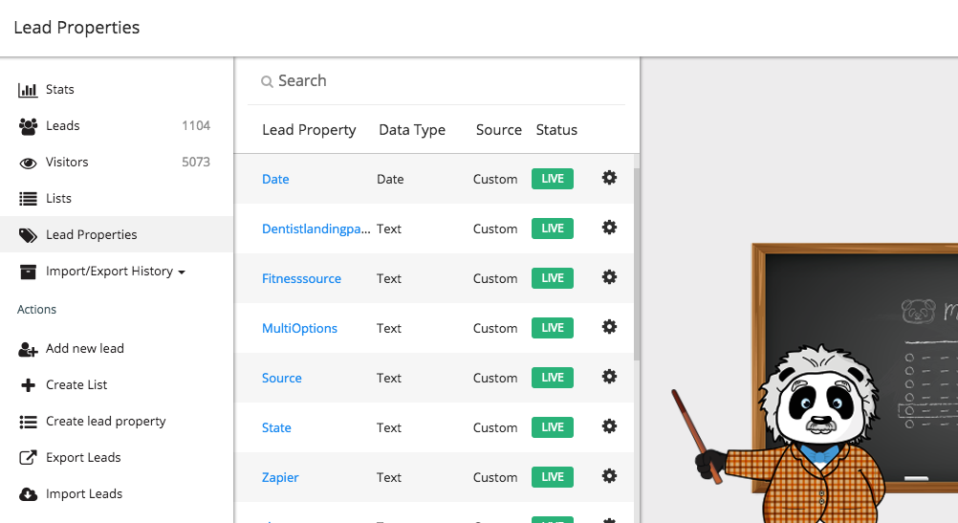The image size is (958, 523).
Task: Open the Fitnesssource property link
Action: click(x=301, y=278)
